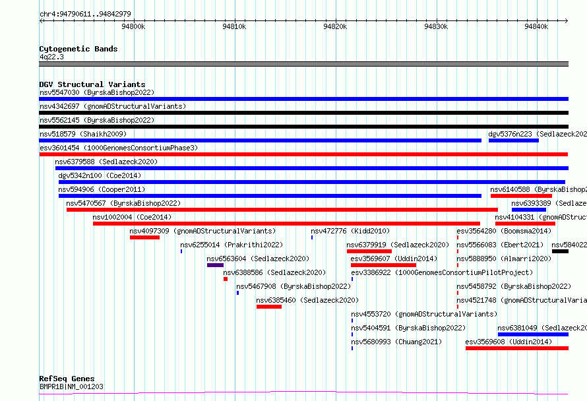Select the black bar under nsv584022

click(x=560, y=251)
